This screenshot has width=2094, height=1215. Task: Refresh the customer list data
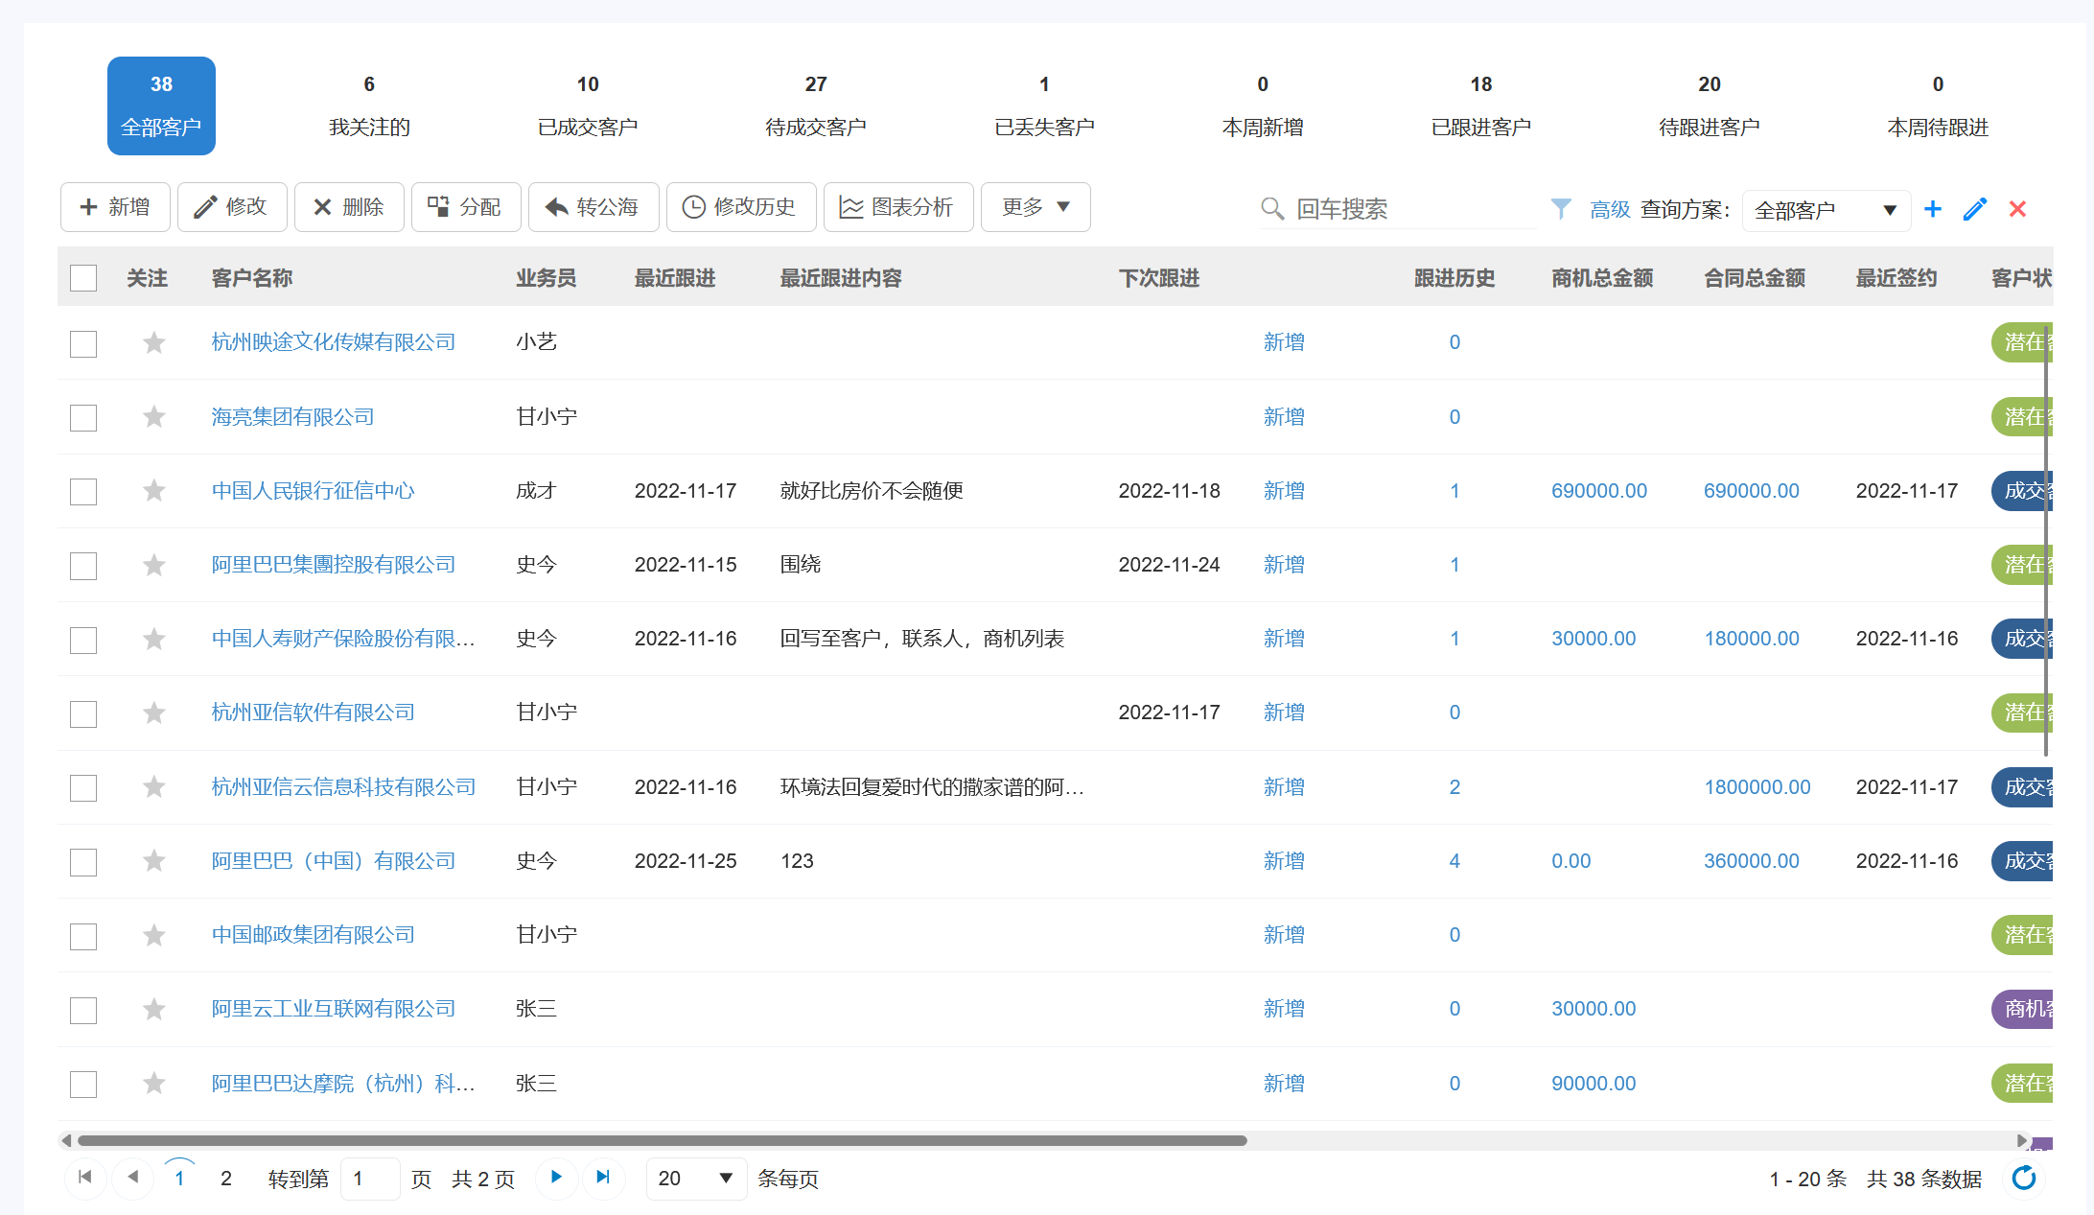[x=2024, y=1179]
